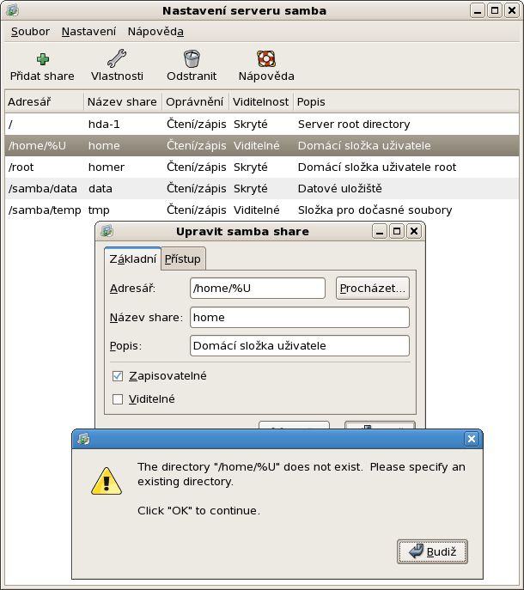Click the error dialog's title bar icon
The width and height of the screenshot is (524, 590).
[x=83, y=439]
